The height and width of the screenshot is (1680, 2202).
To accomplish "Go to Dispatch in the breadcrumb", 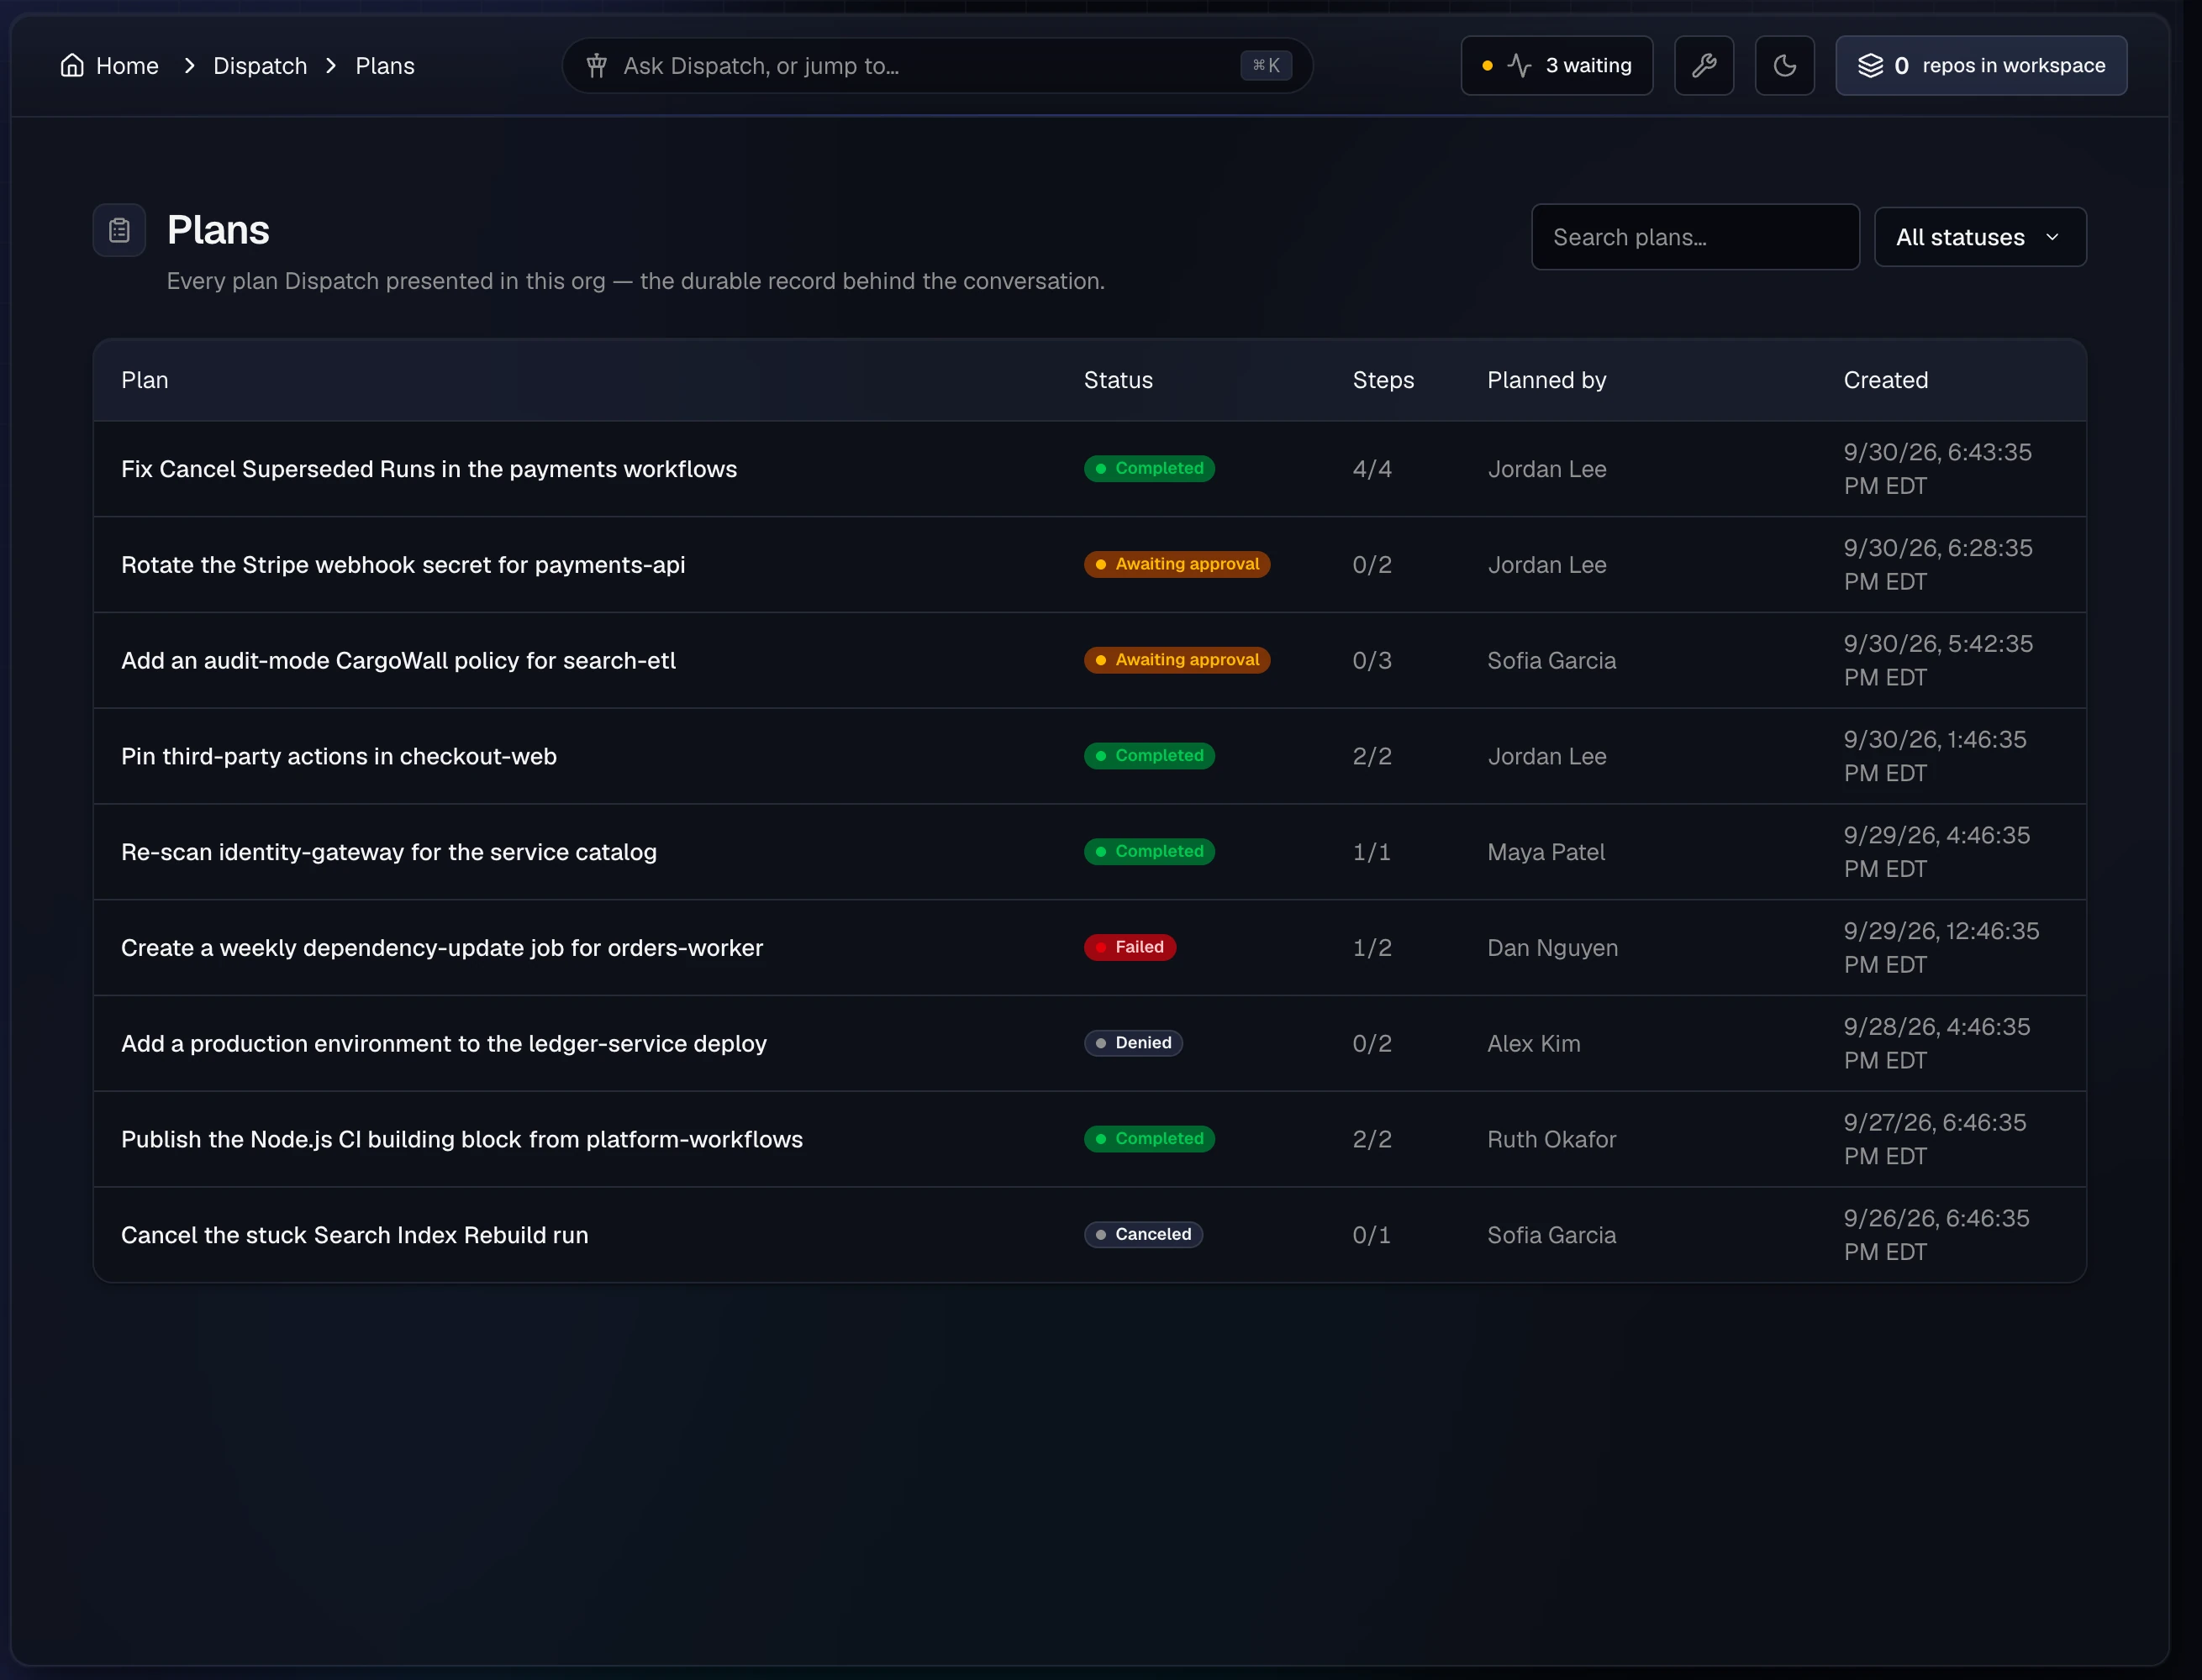I will (260, 66).
